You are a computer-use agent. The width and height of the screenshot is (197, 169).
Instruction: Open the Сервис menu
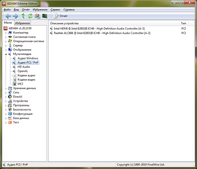pyautogui.click(x=55, y=10)
